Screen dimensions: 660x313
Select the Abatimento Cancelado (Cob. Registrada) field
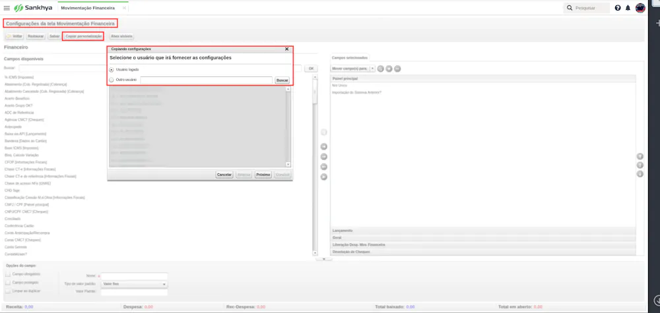click(x=44, y=92)
